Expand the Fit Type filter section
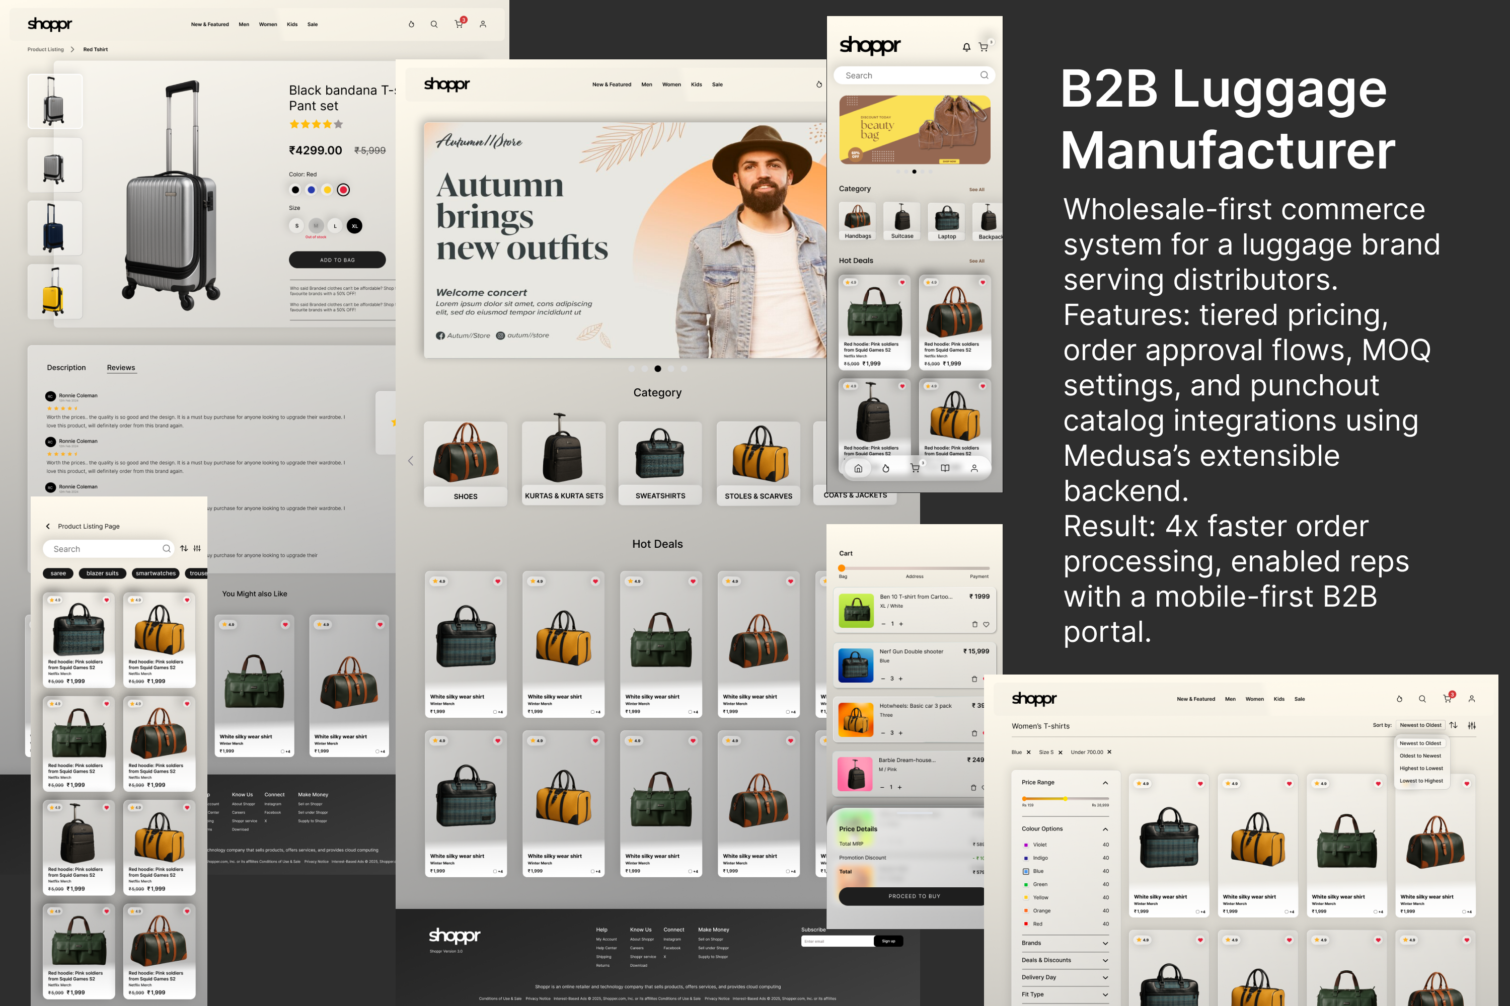 1105,994
